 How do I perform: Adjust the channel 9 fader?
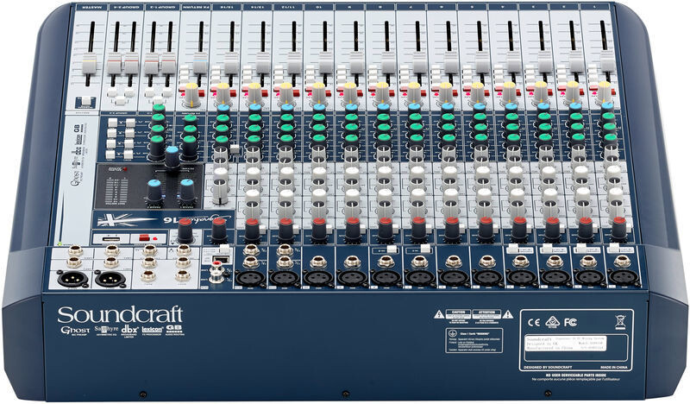[x=357, y=63]
